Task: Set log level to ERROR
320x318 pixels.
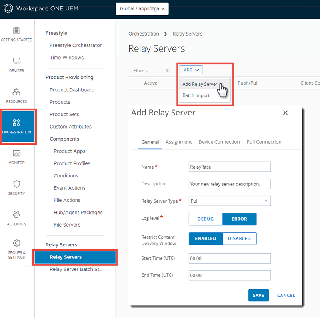Action: click(239, 219)
